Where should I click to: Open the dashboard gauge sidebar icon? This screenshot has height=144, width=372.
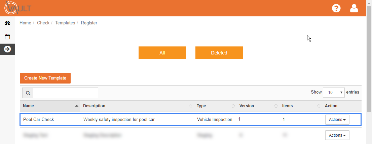click(x=7, y=23)
